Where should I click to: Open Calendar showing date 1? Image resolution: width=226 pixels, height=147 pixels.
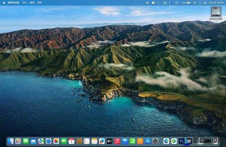click(71, 141)
